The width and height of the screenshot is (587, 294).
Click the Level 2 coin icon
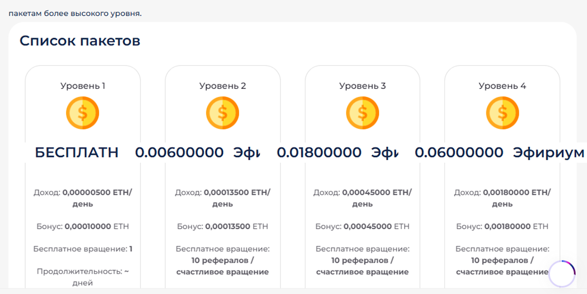coord(222,113)
